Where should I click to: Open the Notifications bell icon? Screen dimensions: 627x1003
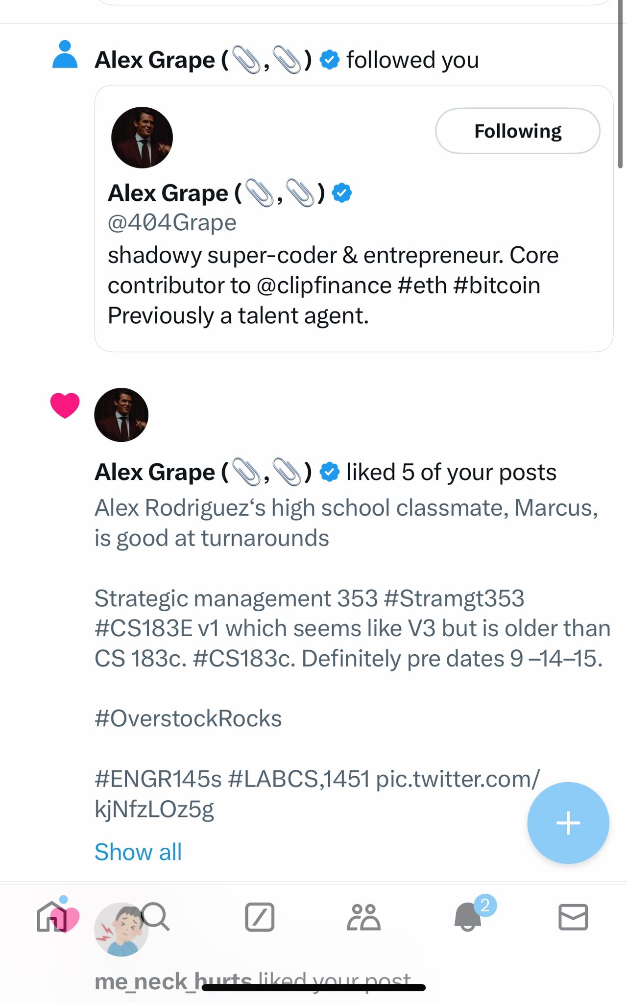[468, 917]
